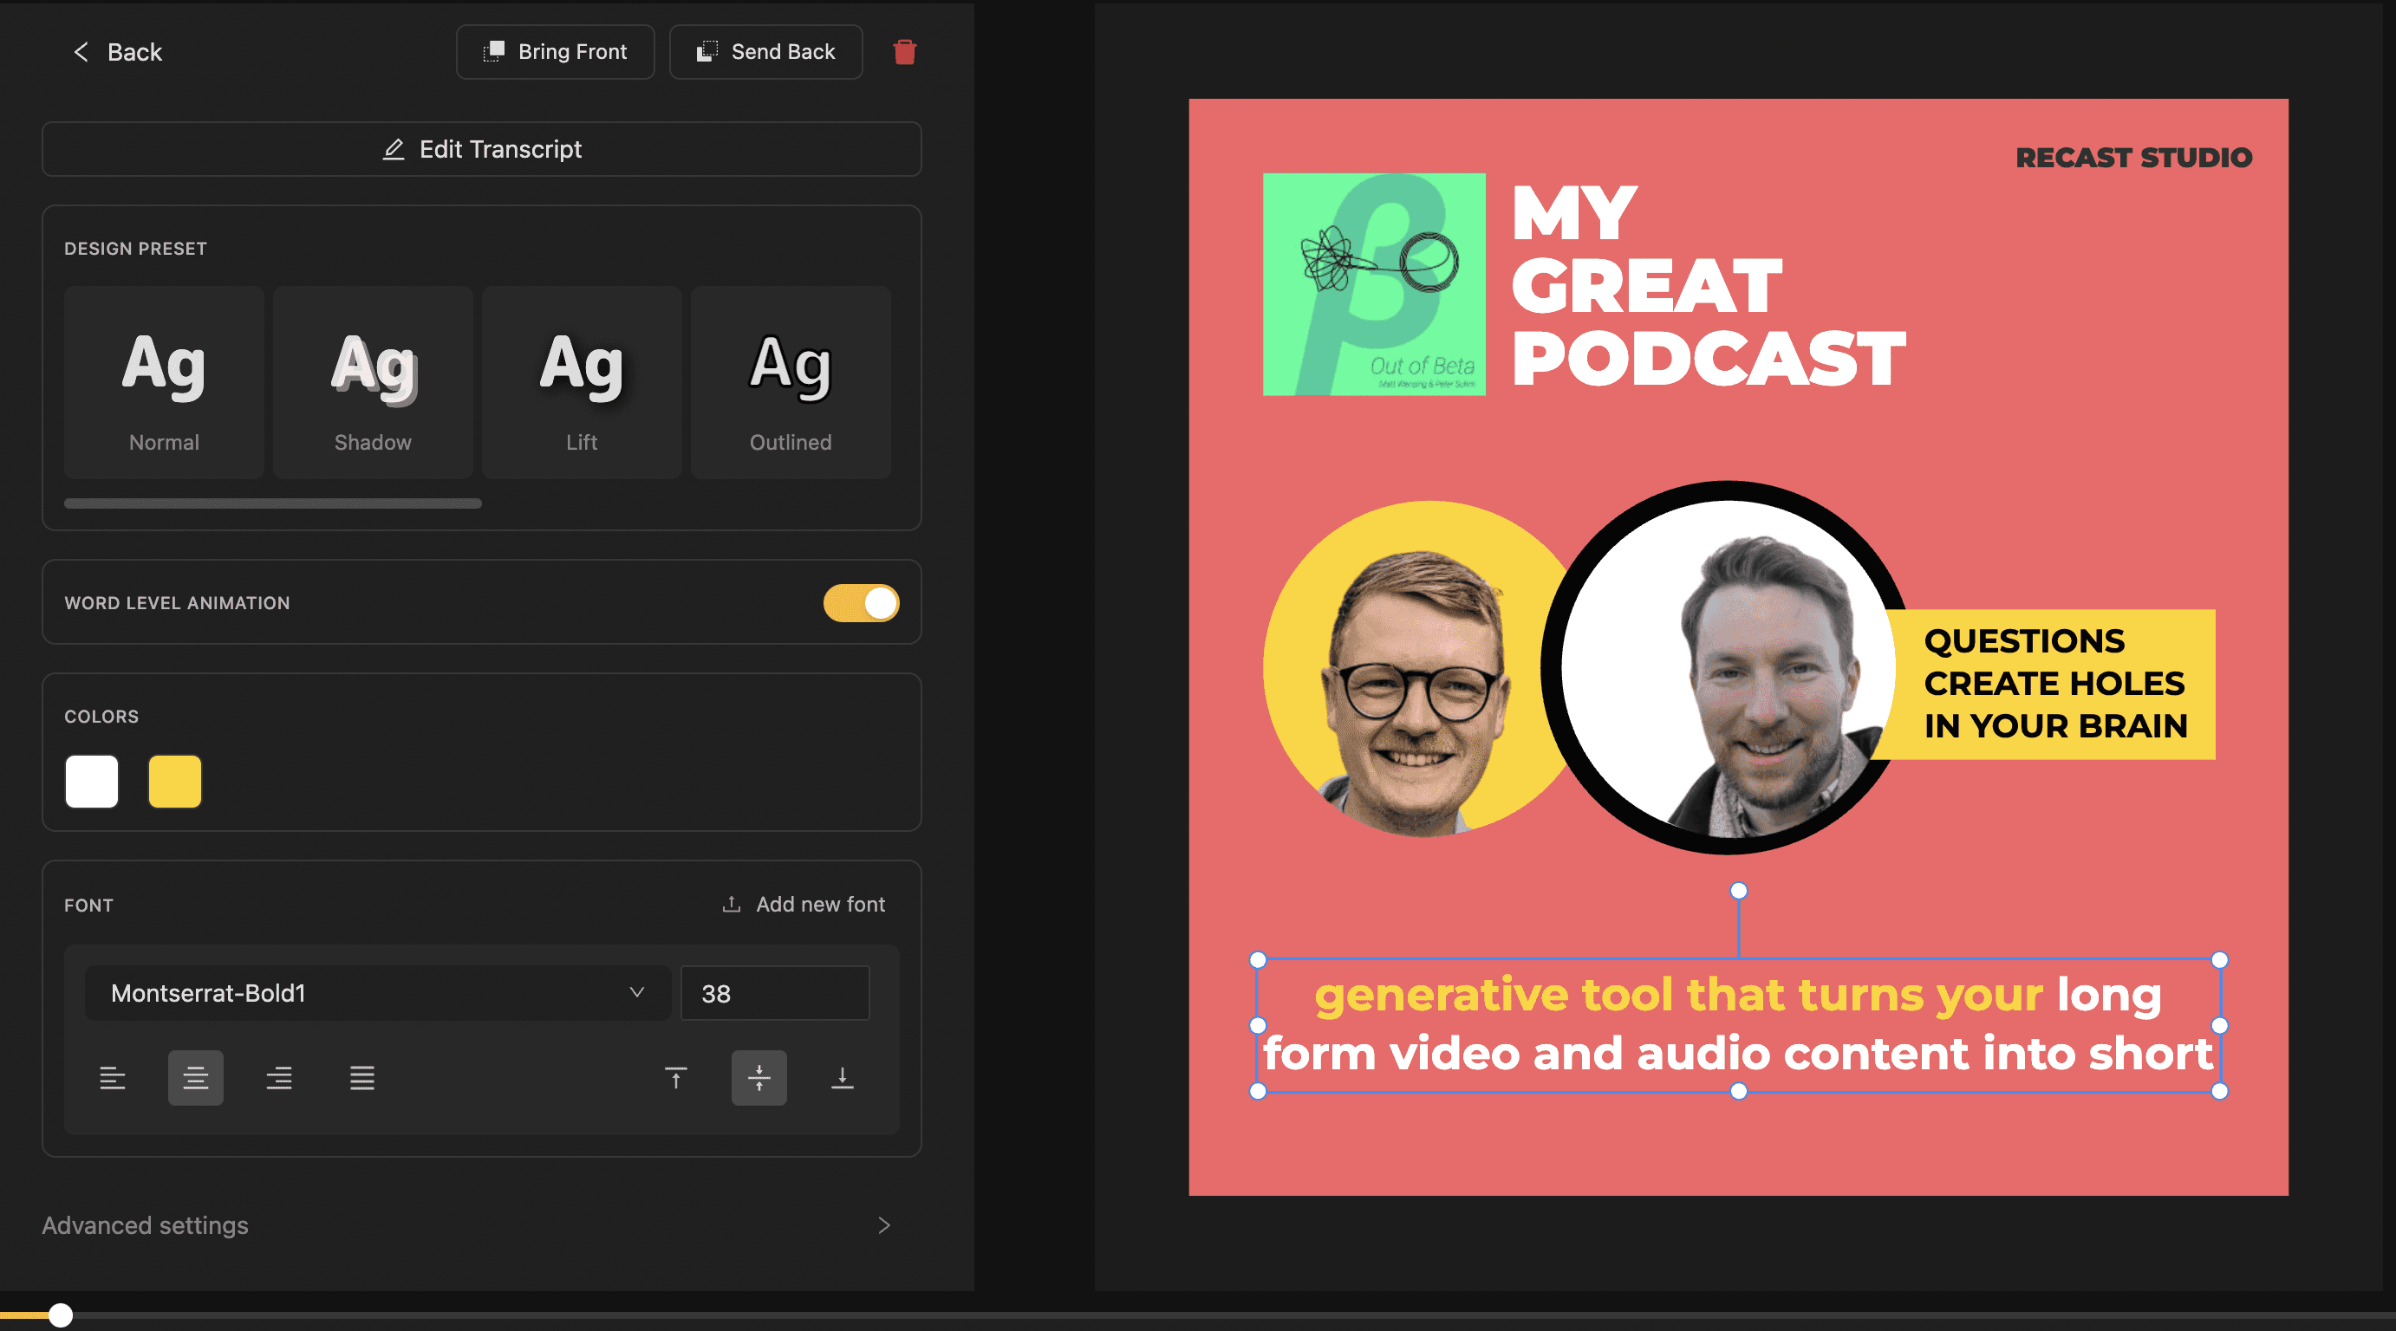Open the Montserrat-Bold1 font dropdown
This screenshot has width=2396, height=1331.
click(x=377, y=993)
